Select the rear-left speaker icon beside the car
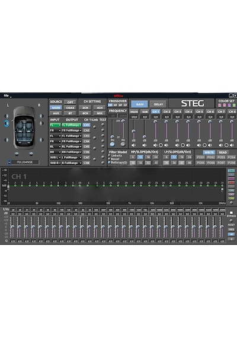 pos(7,140)
